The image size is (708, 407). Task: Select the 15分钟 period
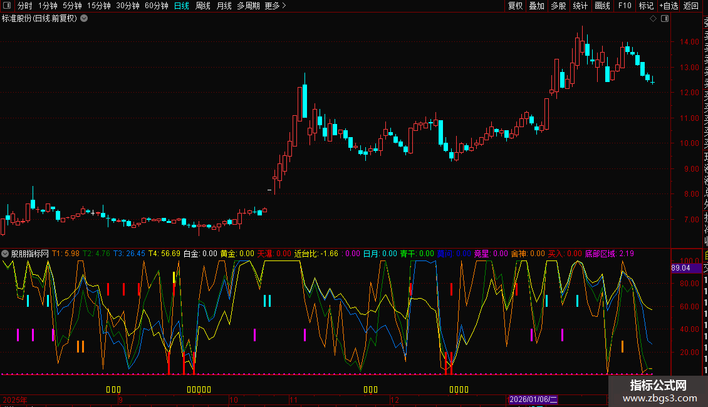[x=98, y=6]
